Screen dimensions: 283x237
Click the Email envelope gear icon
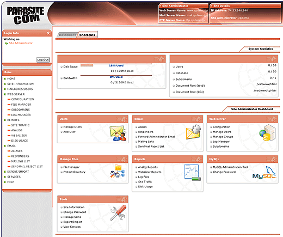pyautogui.click(x=193, y=132)
